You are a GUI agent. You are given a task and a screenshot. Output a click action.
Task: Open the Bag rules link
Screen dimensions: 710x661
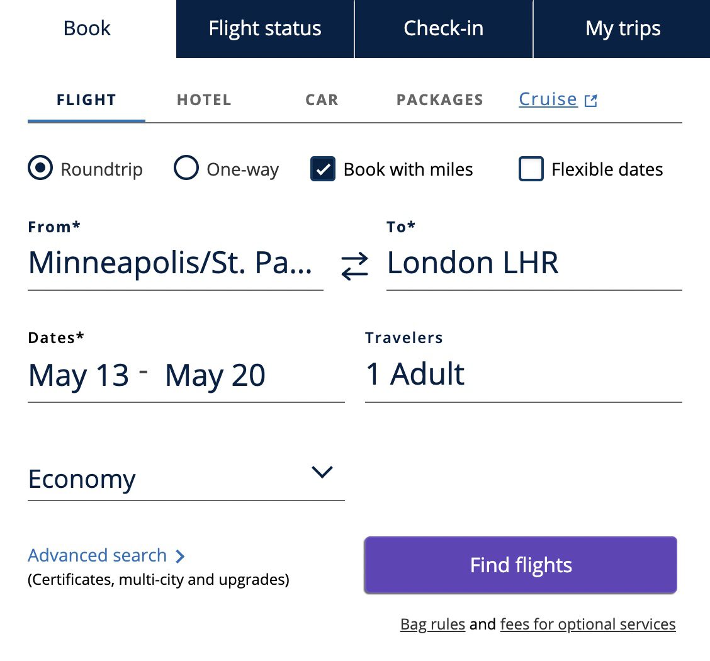[432, 624]
